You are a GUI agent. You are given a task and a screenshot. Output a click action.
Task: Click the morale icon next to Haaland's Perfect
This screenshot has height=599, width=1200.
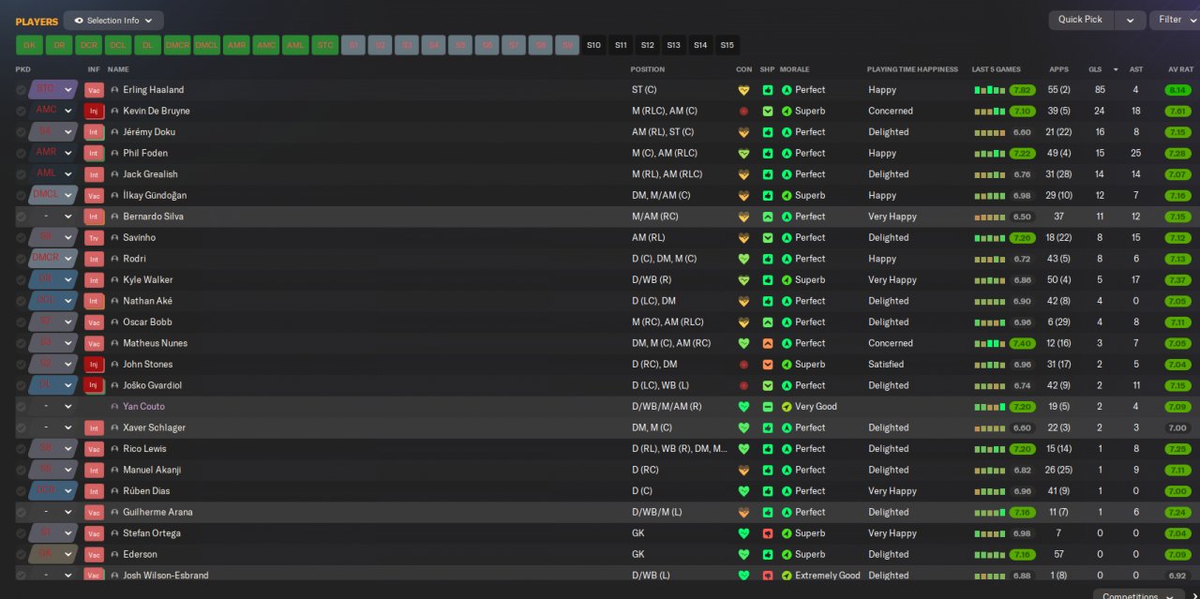(x=787, y=90)
